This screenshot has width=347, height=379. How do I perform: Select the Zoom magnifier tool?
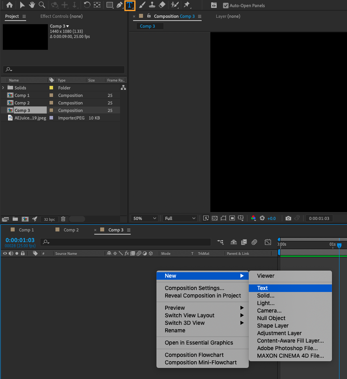pyautogui.click(x=42, y=5)
